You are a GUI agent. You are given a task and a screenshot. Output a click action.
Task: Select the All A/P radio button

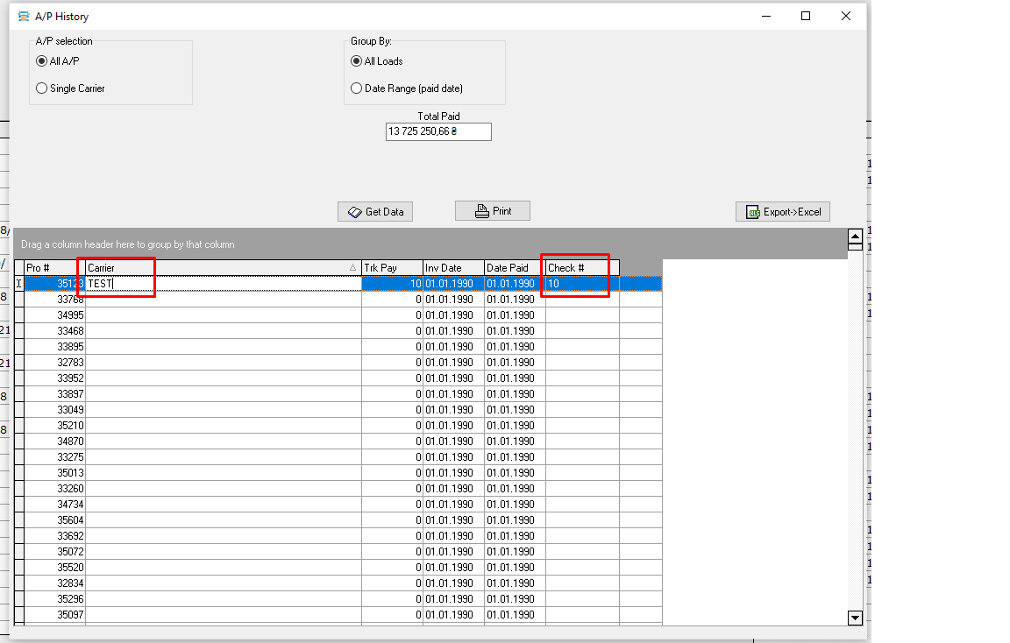41,61
